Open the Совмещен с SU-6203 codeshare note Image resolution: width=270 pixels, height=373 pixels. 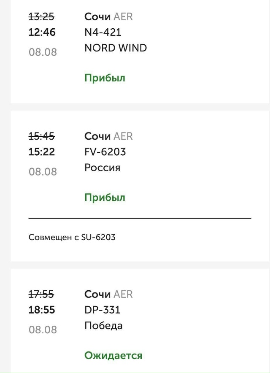coord(72,237)
